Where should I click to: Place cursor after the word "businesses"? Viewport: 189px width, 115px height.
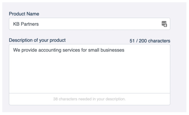(124, 50)
